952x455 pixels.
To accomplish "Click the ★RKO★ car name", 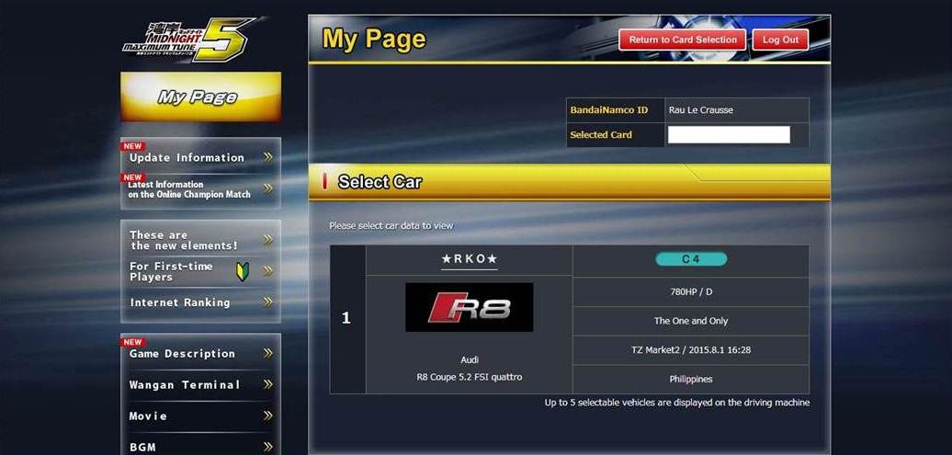I will coord(470,259).
